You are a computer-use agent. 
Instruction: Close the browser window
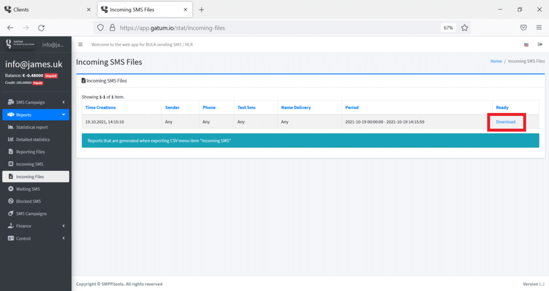(539, 10)
